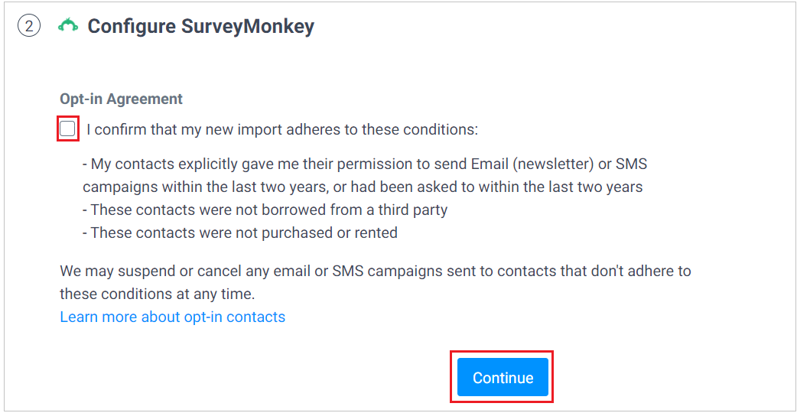The height and width of the screenshot is (413, 797).
Task: Click 'adheres to these conditions:' in the checkbox label
Action: pos(382,129)
